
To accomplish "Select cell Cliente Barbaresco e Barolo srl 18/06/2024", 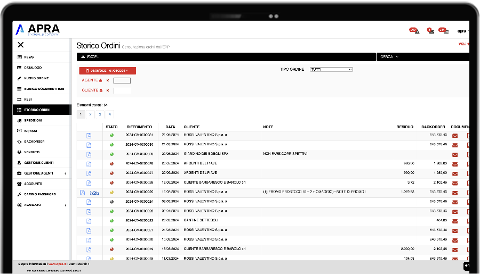I will (214, 182).
